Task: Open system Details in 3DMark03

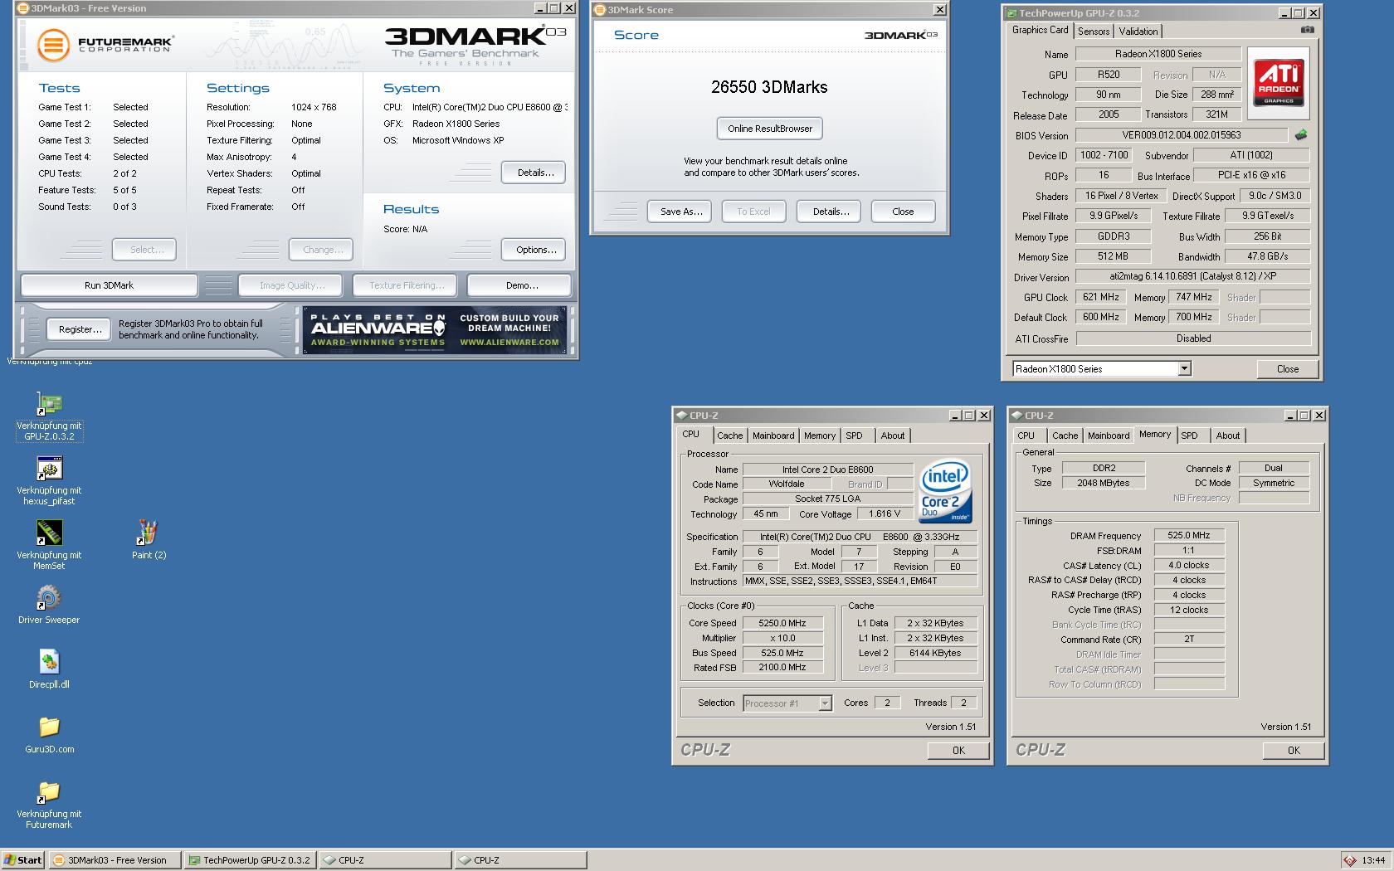Action: (534, 173)
